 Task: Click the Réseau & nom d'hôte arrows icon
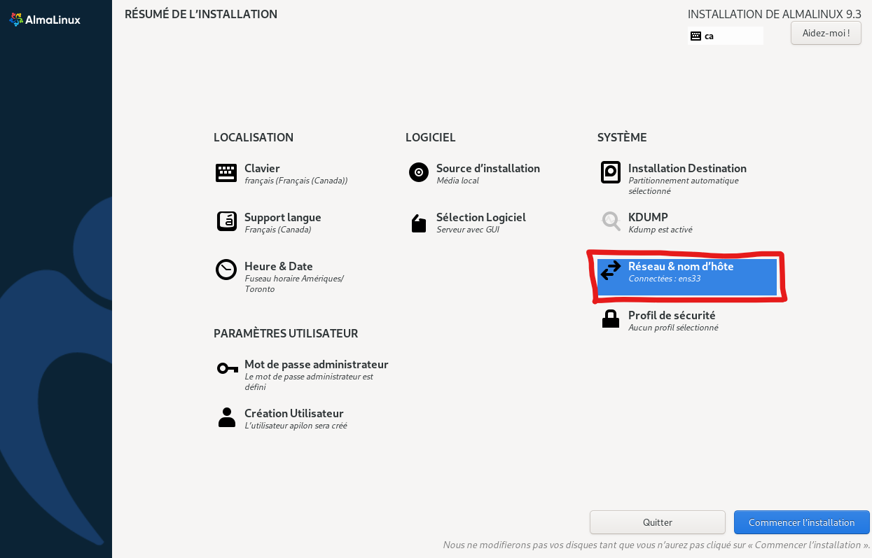pyautogui.click(x=611, y=270)
